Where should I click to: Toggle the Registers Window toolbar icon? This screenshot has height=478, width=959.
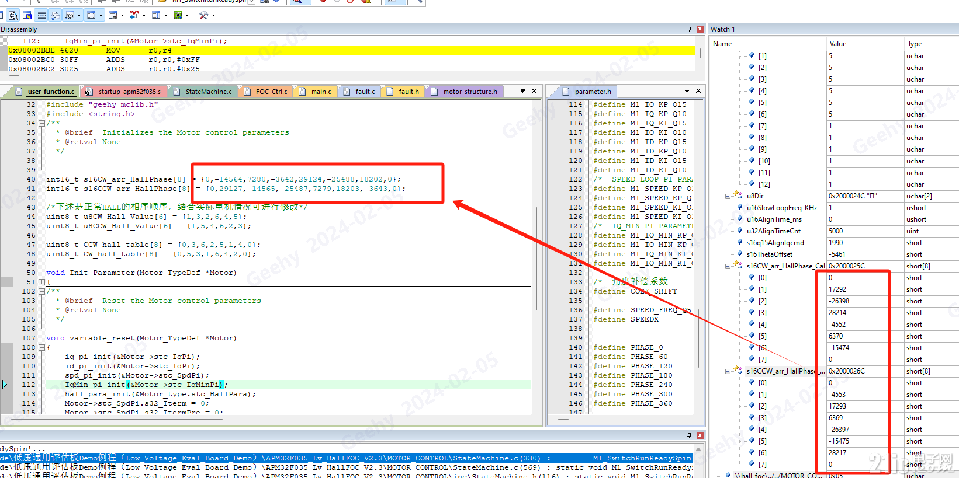click(x=41, y=15)
